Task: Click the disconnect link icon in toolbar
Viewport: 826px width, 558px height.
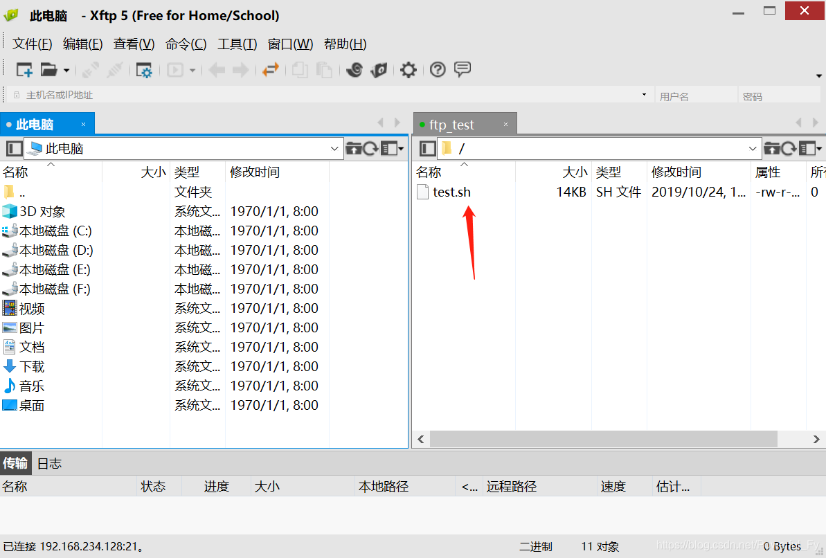Action: tap(91, 69)
